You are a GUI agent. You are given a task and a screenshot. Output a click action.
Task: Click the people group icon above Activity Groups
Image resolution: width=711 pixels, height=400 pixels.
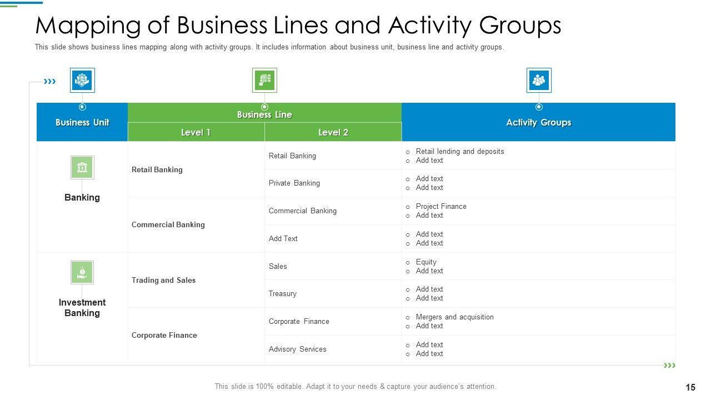[x=538, y=81]
